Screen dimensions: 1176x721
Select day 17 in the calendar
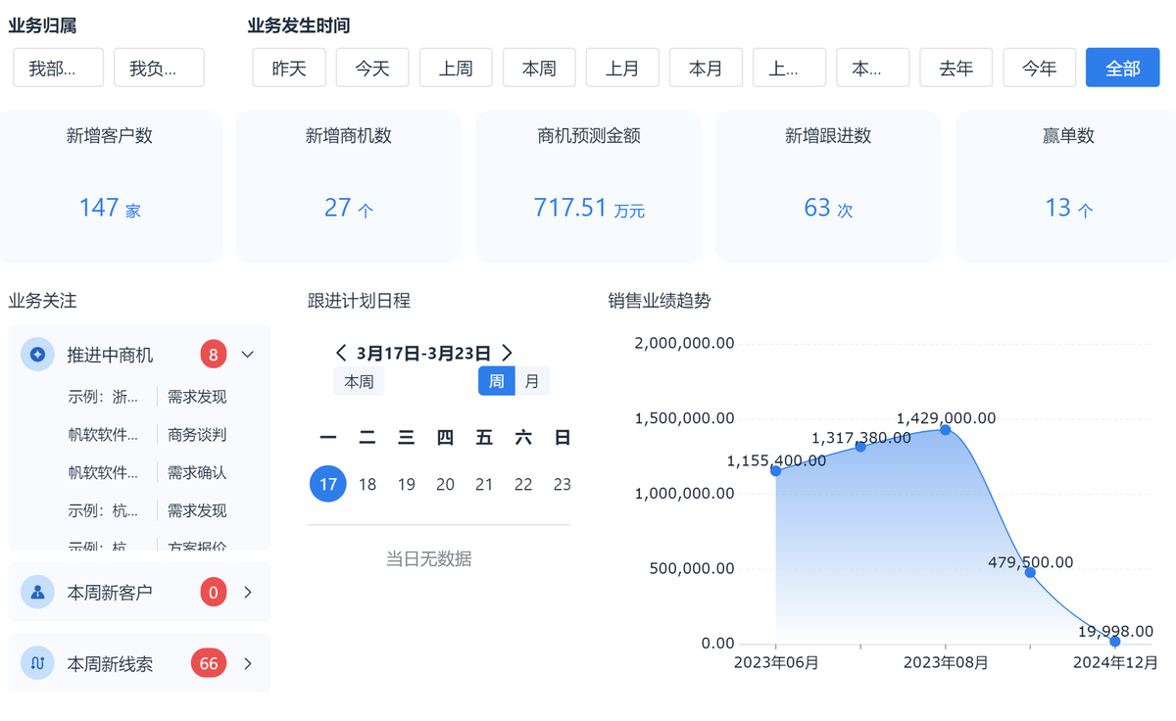328,484
